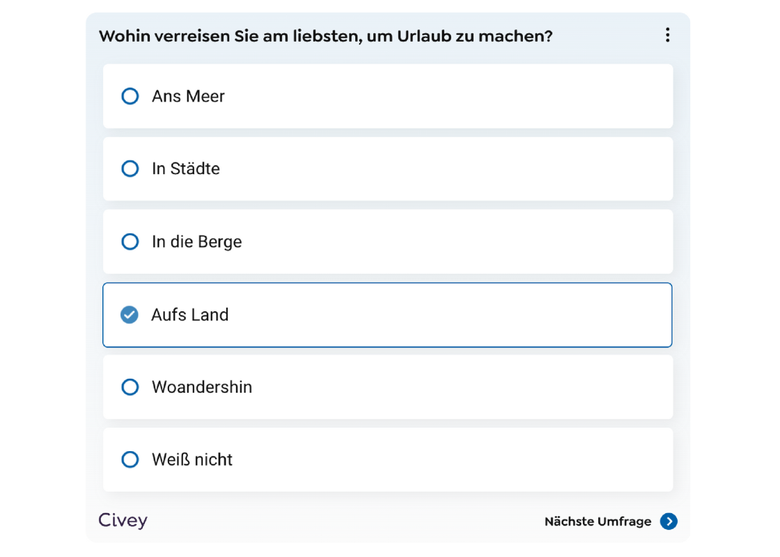This screenshot has height=557, width=780.
Task: Click the radio circle beside In Städte
Action: click(130, 168)
